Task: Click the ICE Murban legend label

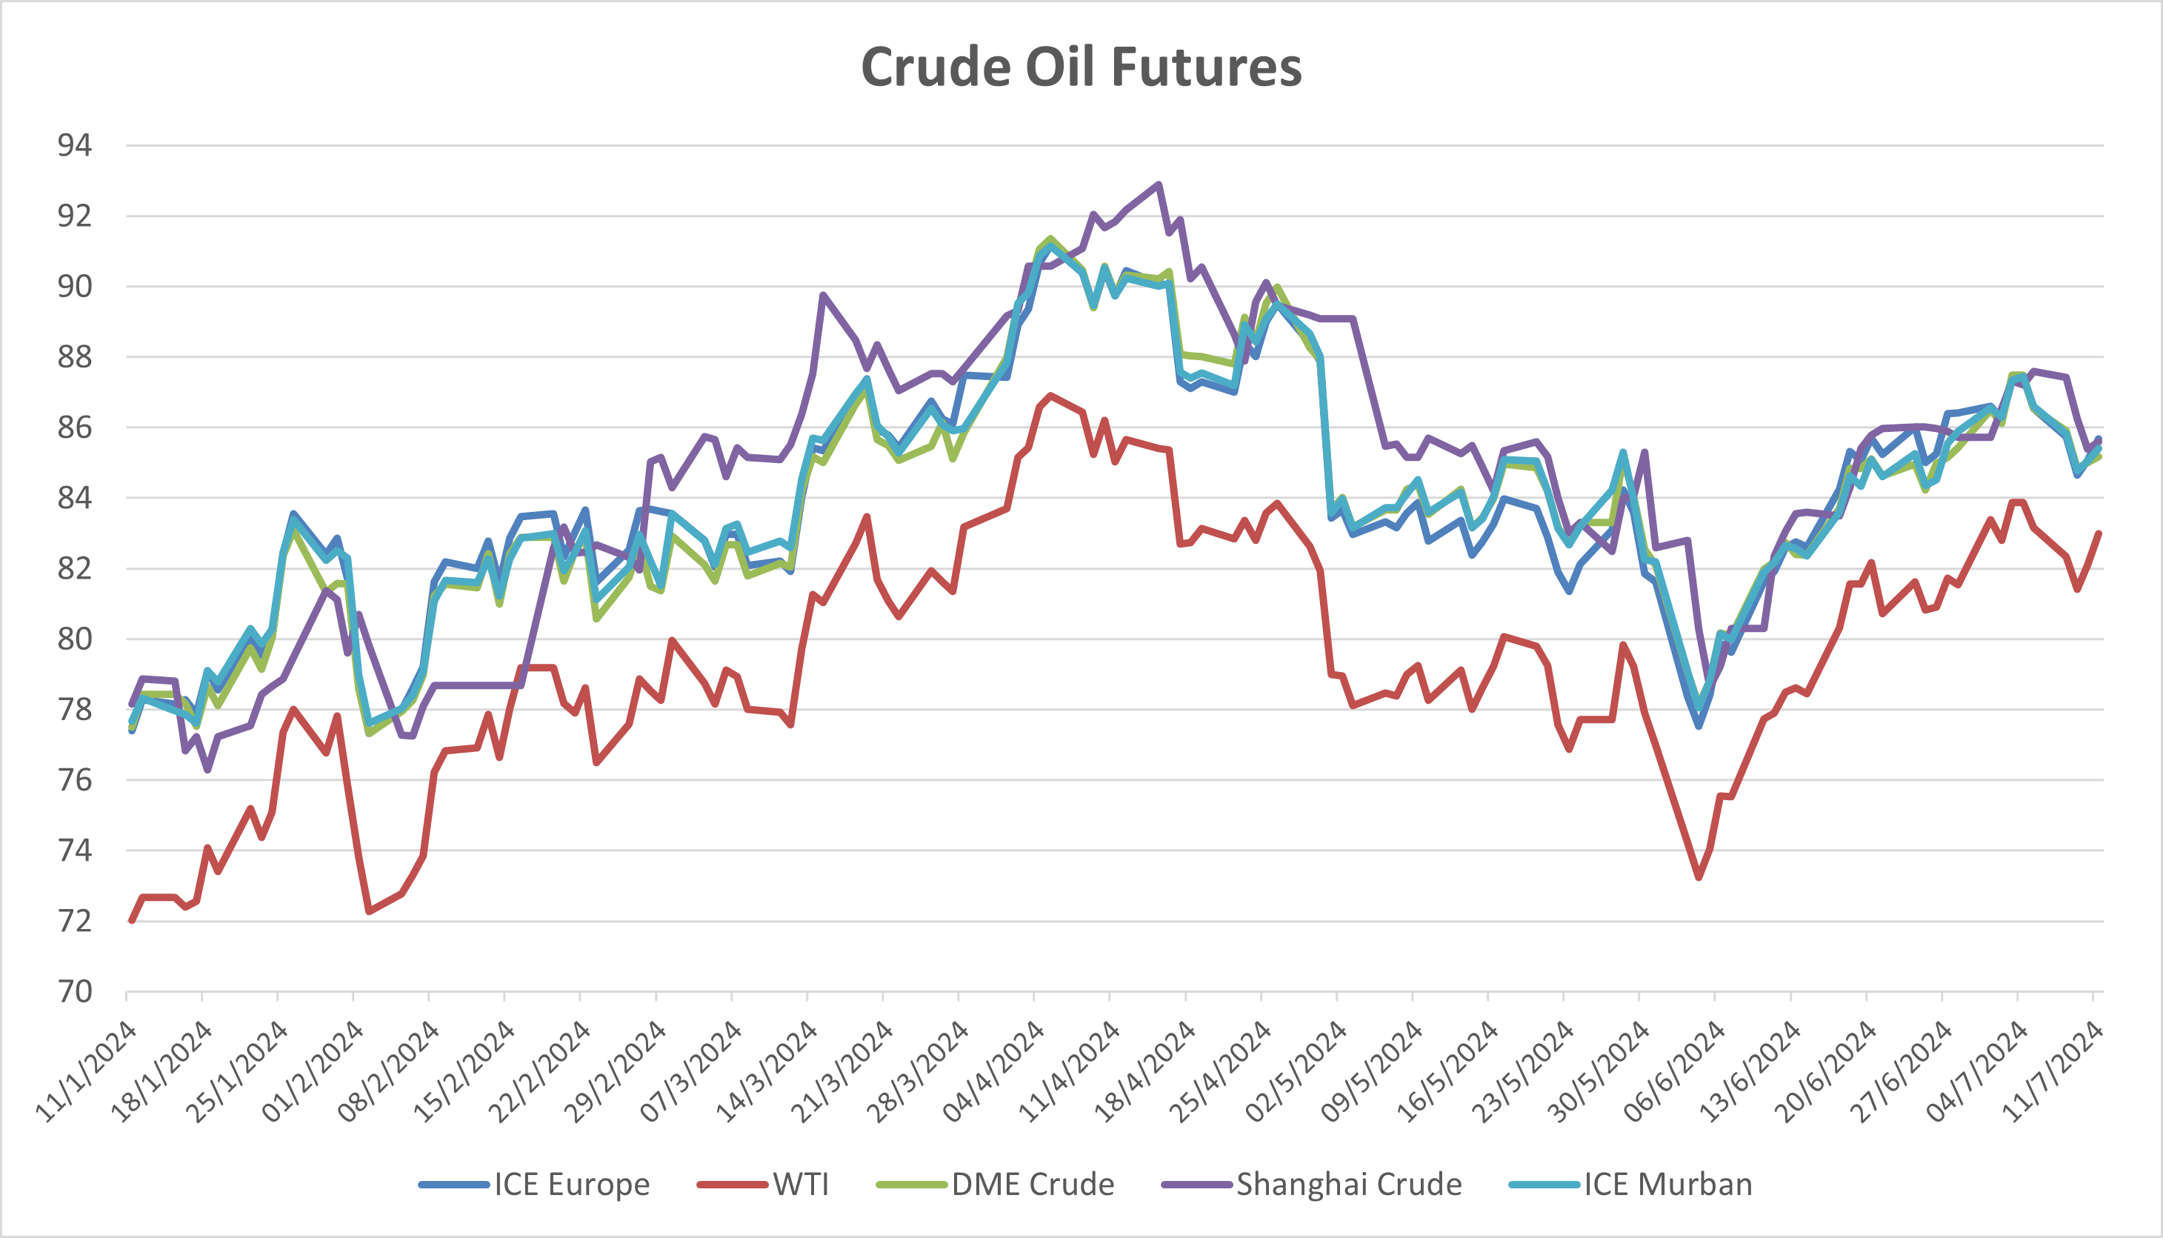Action: click(1667, 1185)
